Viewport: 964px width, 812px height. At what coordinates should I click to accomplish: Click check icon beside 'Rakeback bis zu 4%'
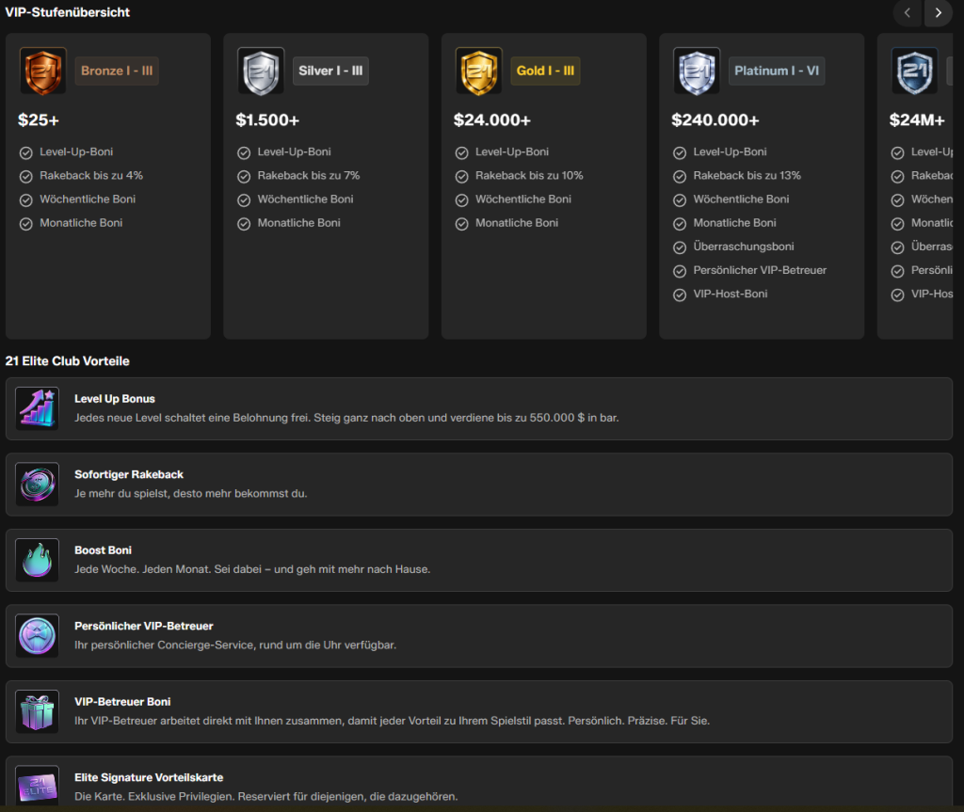tap(25, 176)
